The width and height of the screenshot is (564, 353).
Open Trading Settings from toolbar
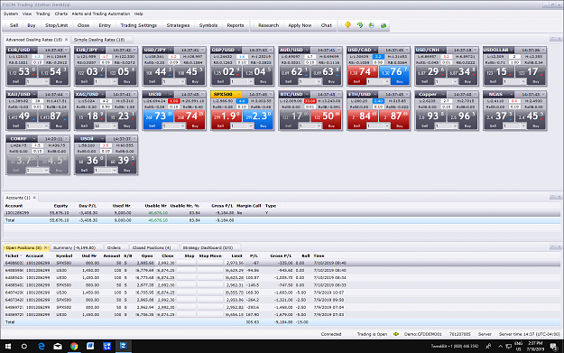tap(138, 25)
